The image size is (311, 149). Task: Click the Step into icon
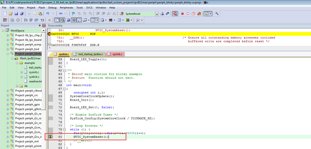pos(26,20)
